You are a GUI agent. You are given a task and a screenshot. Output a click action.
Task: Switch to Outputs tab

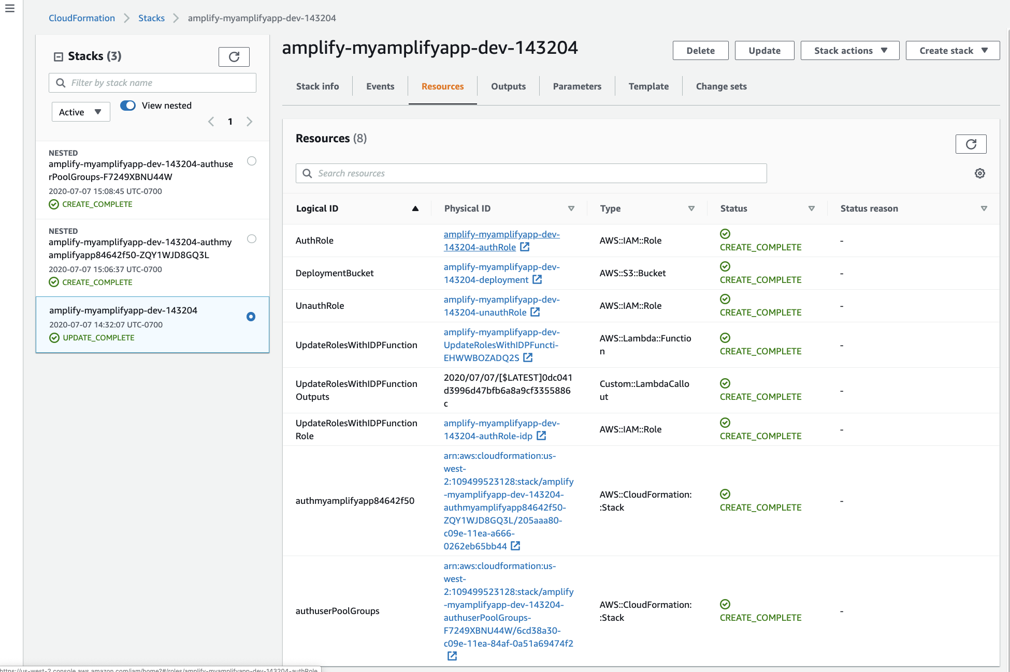[x=508, y=86]
